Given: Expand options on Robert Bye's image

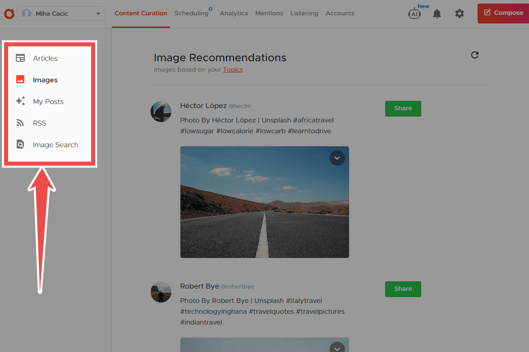Looking at the screenshot, I should coord(337,348).
